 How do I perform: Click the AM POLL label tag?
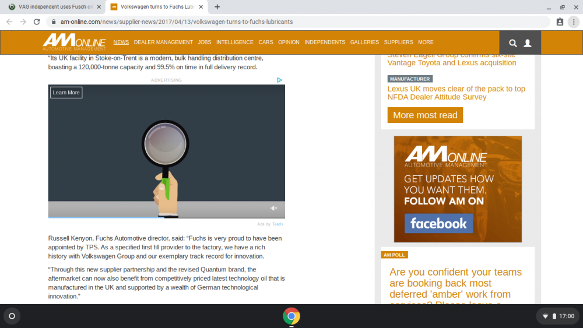tap(394, 255)
